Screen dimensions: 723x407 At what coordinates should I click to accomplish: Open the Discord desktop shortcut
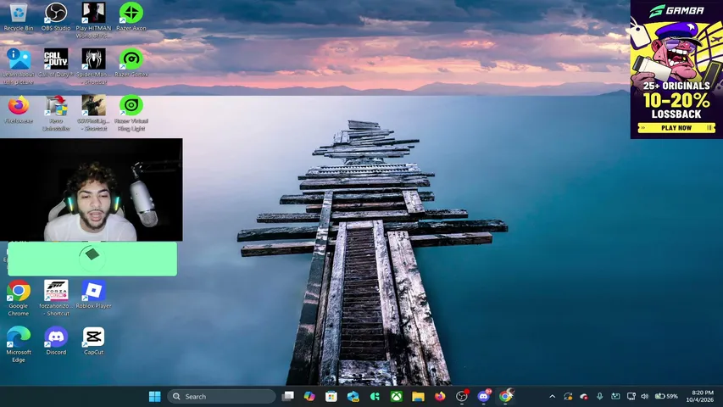56,341
